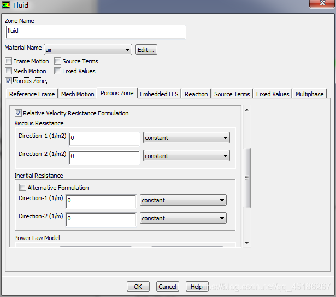
Task: Enable the Mesh Motion checkbox
Action: [x=8, y=71]
